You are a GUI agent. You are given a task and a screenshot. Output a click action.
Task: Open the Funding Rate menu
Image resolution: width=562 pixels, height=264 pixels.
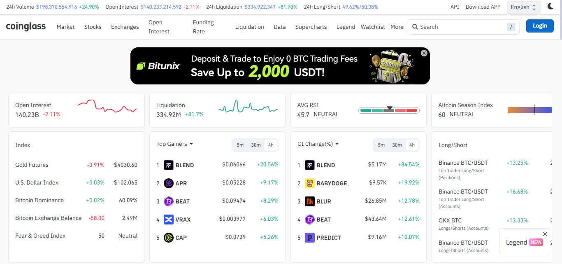(x=203, y=27)
